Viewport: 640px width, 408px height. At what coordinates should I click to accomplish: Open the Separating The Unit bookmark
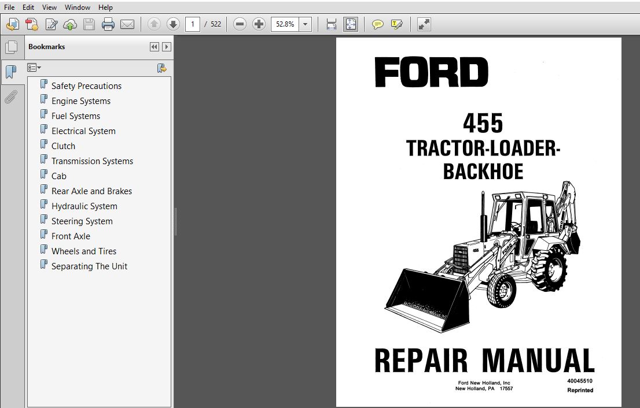click(89, 266)
